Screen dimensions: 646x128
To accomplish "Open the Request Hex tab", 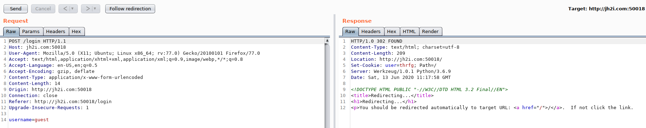I will point(76,31).
